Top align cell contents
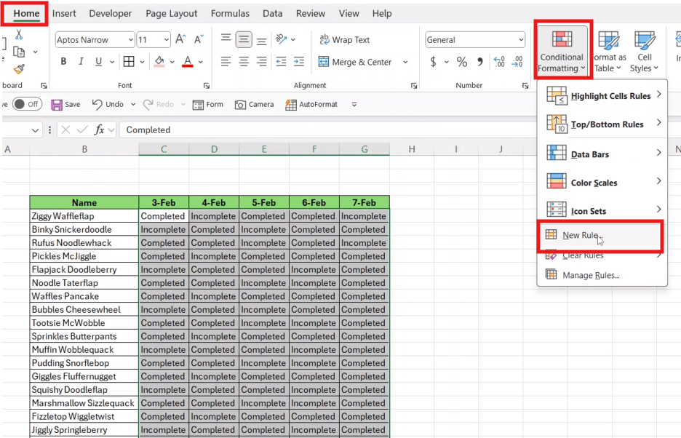681x438 pixels. click(x=226, y=39)
